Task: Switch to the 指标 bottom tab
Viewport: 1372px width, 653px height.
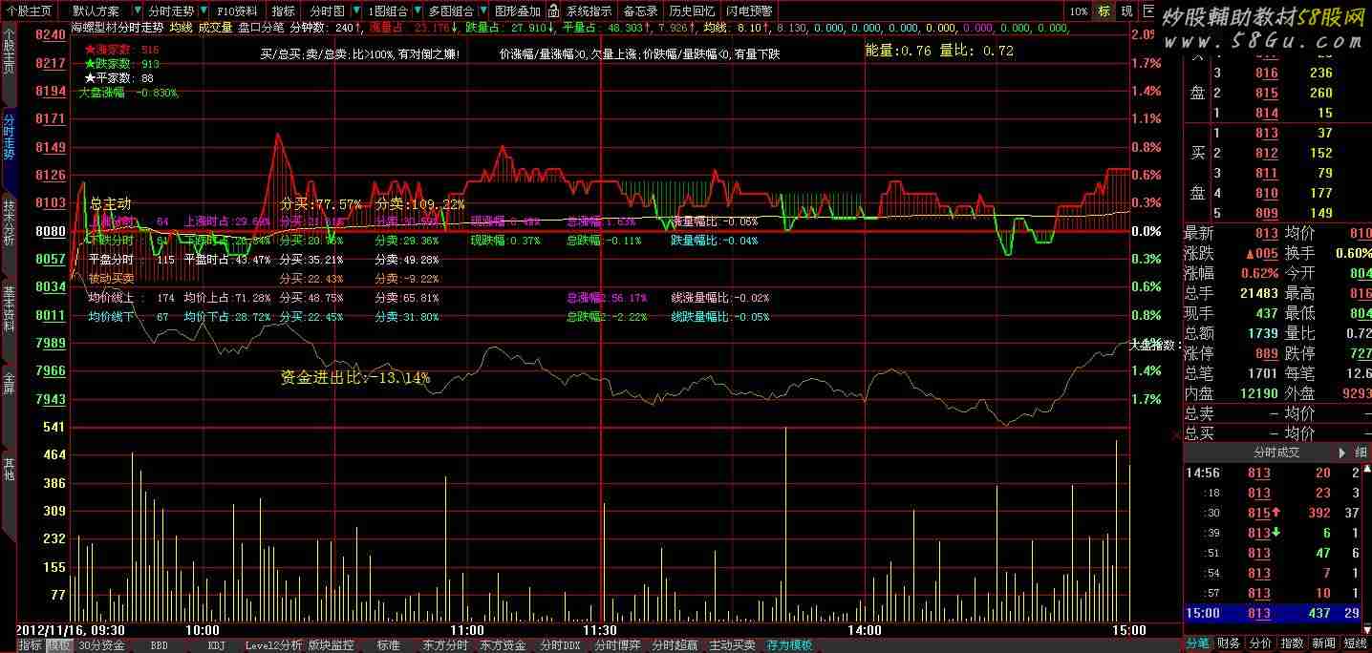Action: point(30,645)
